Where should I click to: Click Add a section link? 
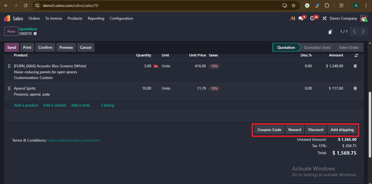coord(54,105)
